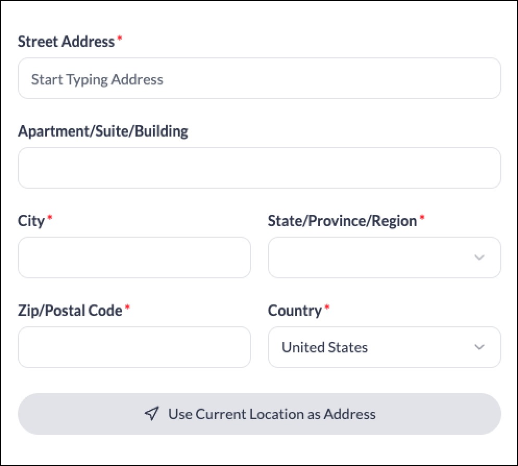
Task: Select the City text field
Action: tap(134, 257)
